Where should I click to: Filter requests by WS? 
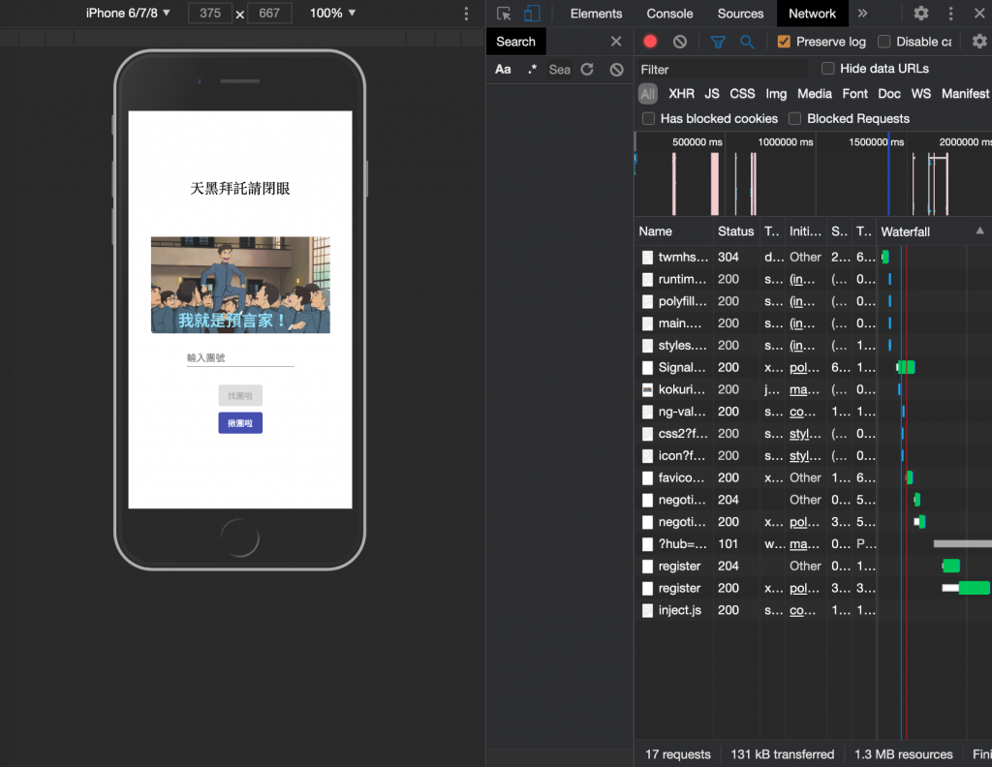921,94
